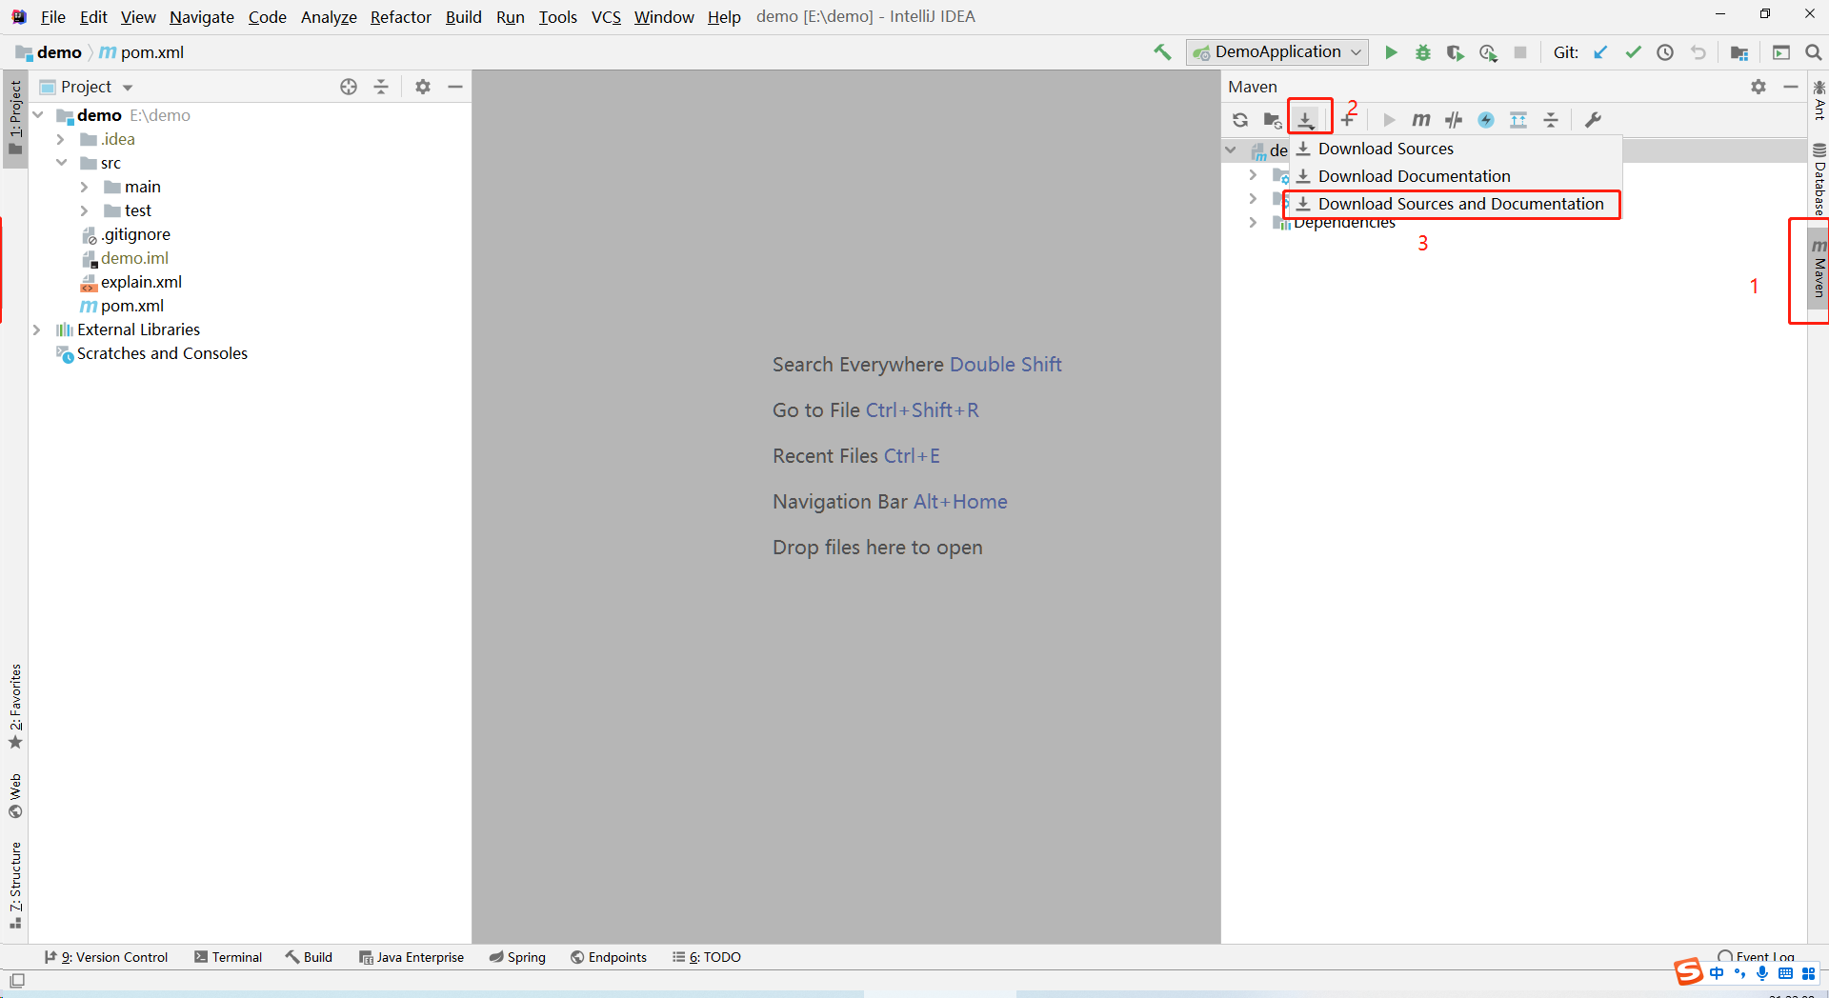Add a Maven project with plus icon
Screen dimensions: 1829x998
click(1348, 120)
